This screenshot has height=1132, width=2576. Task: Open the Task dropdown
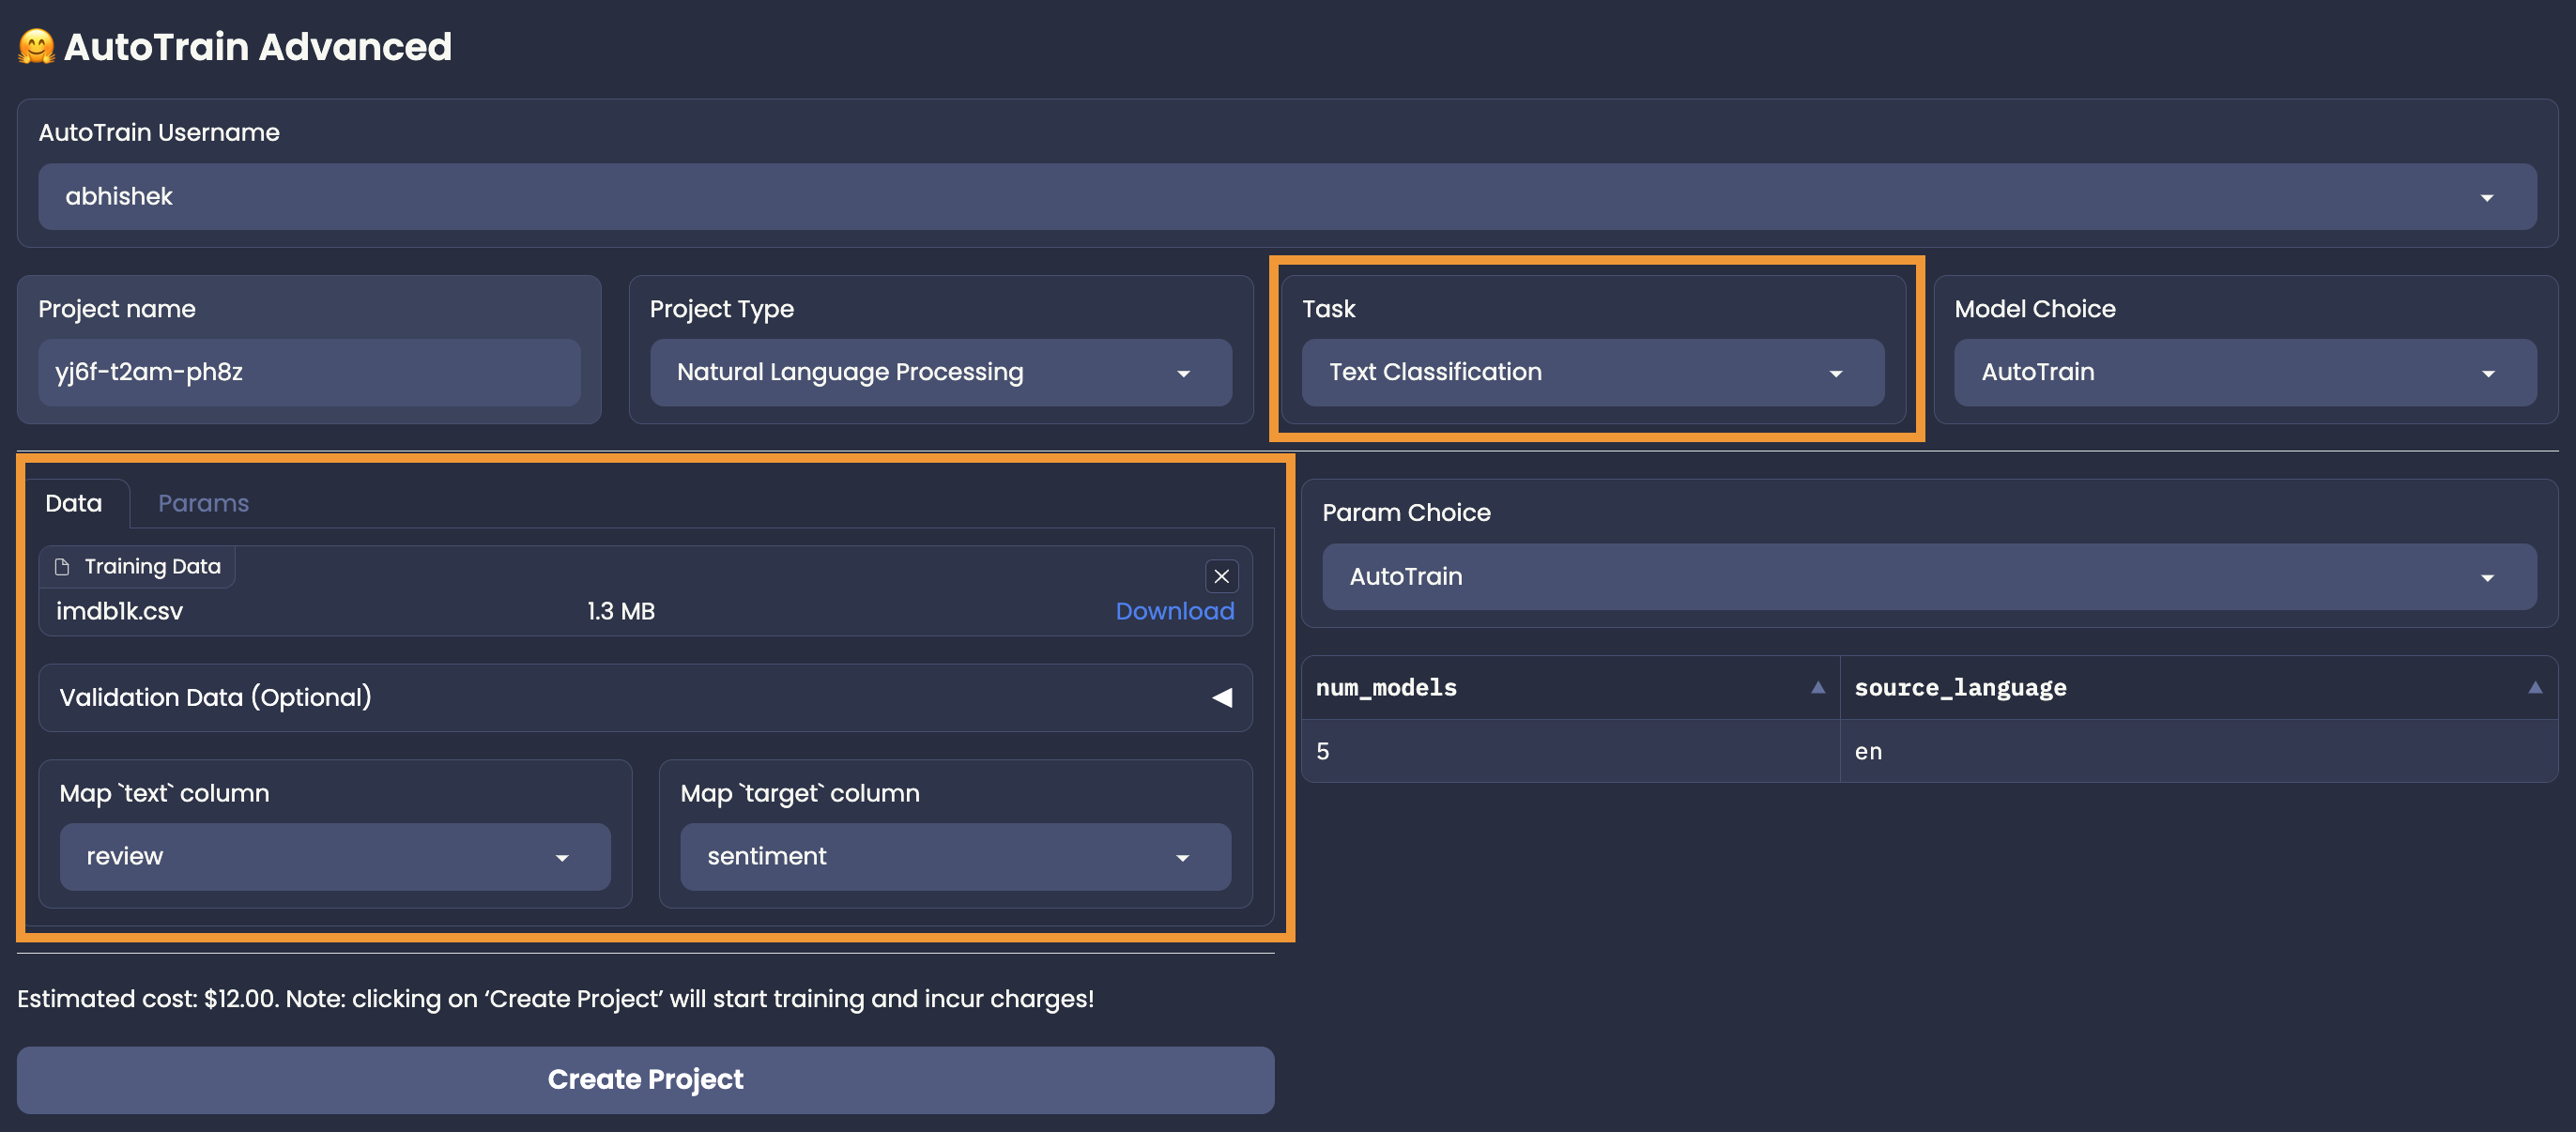tap(1835, 373)
